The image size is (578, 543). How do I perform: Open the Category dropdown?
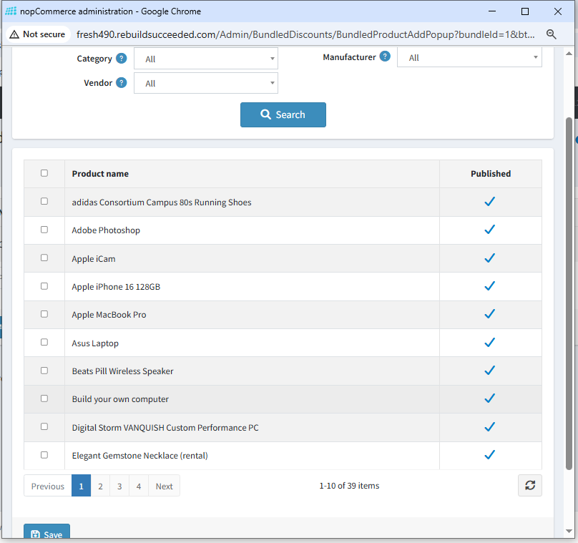pyautogui.click(x=205, y=59)
